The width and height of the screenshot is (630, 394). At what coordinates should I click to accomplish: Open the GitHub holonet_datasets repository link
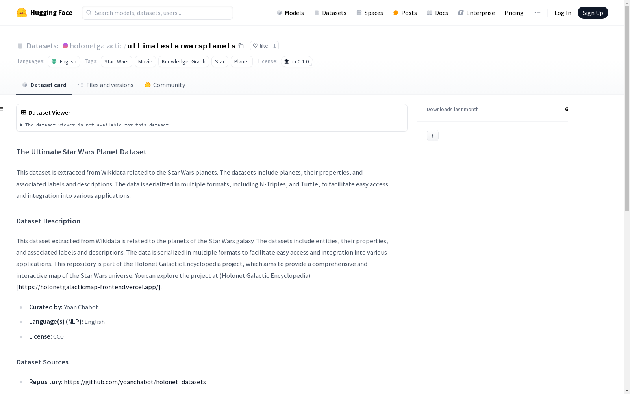click(x=135, y=382)
